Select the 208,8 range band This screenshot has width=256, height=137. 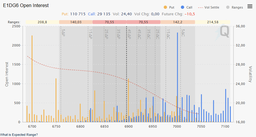pyautogui.click(x=42, y=22)
